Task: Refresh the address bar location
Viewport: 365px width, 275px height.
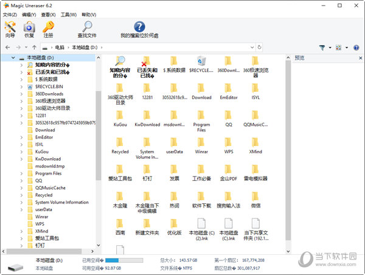Action: click(259, 47)
